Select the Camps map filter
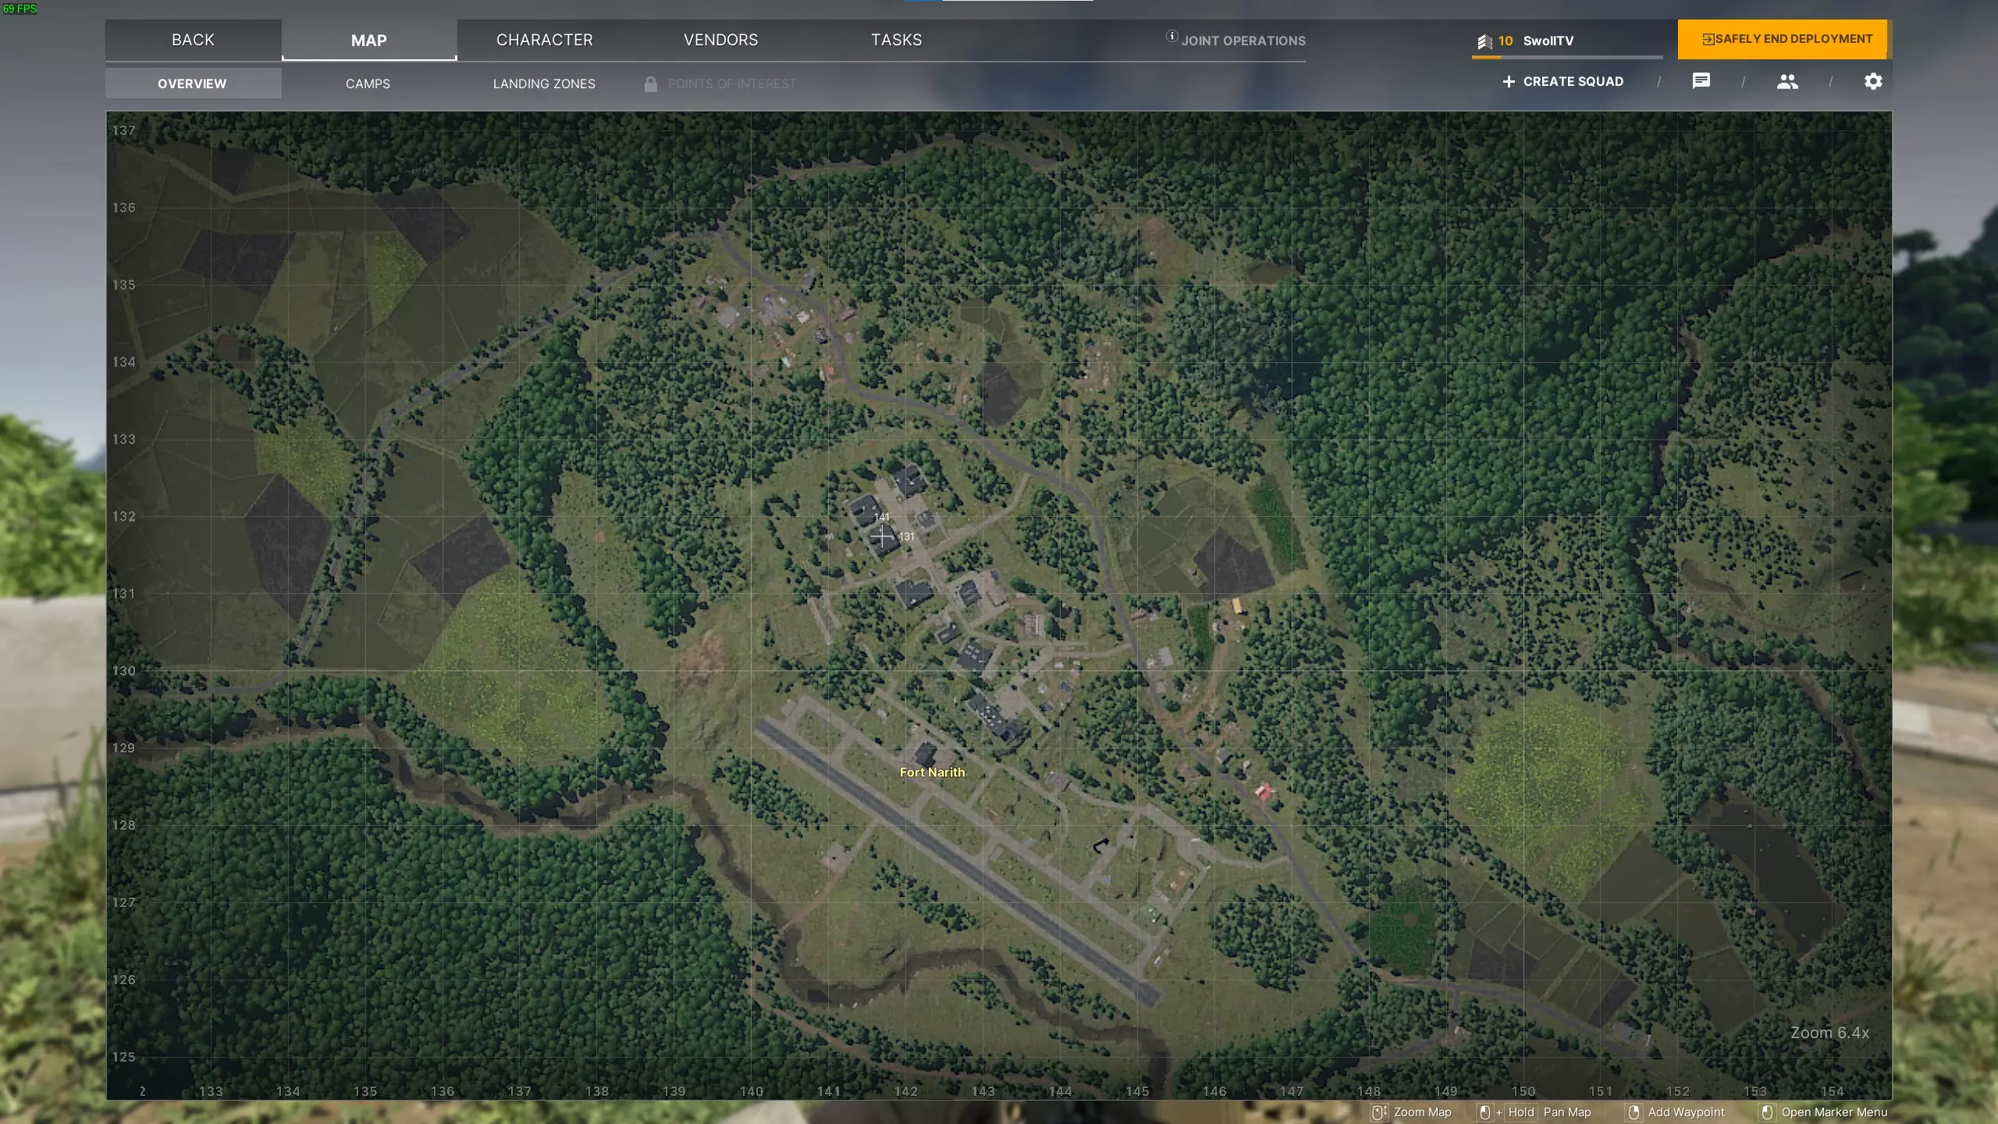The width and height of the screenshot is (1998, 1124). (368, 84)
